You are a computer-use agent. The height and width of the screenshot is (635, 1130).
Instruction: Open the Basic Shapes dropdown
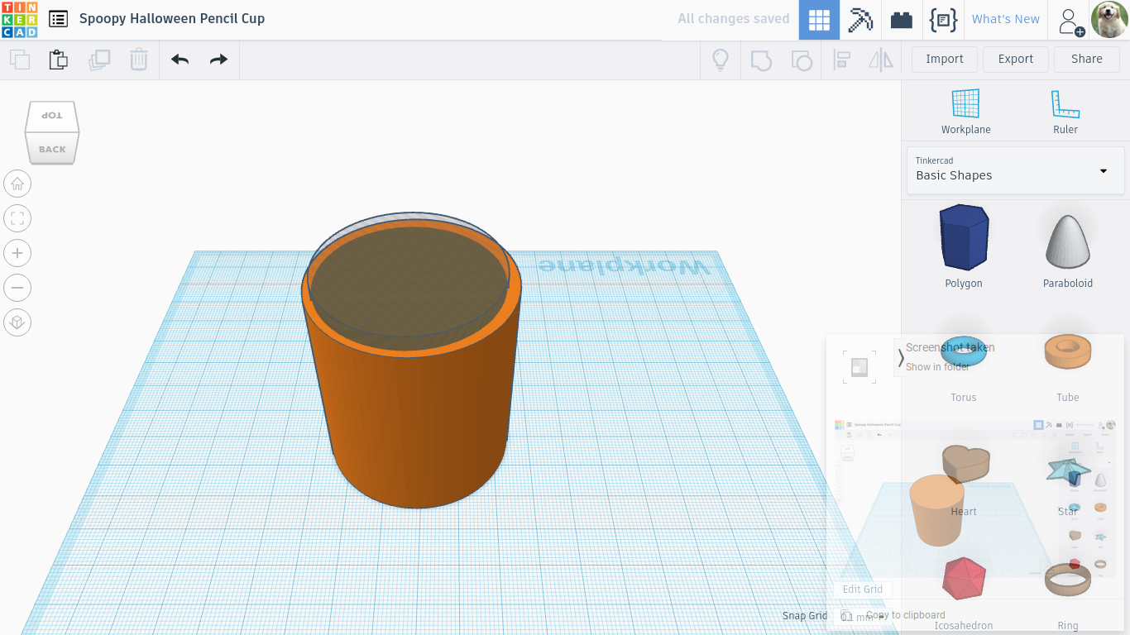(x=1016, y=170)
